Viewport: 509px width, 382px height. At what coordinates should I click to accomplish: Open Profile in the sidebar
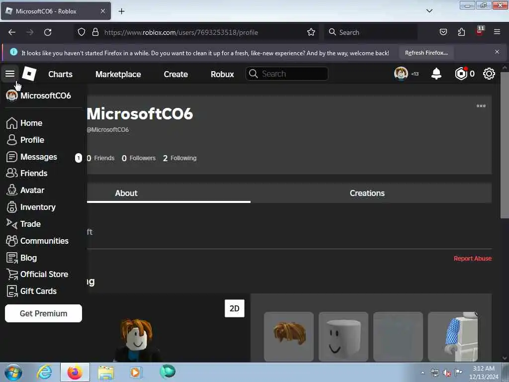tap(32, 140)
